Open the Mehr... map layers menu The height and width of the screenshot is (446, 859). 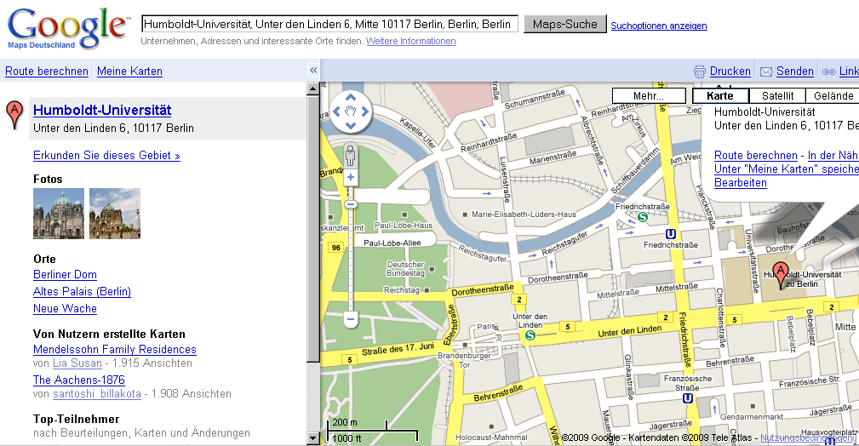click(649, 96)
